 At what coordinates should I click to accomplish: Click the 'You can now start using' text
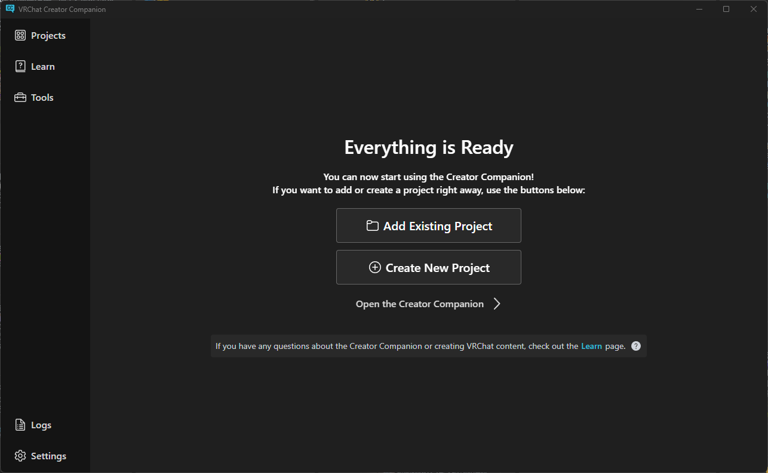click(429, 177)
